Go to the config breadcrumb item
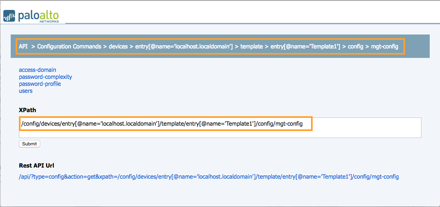440x207 pixels. pos(355,46)
